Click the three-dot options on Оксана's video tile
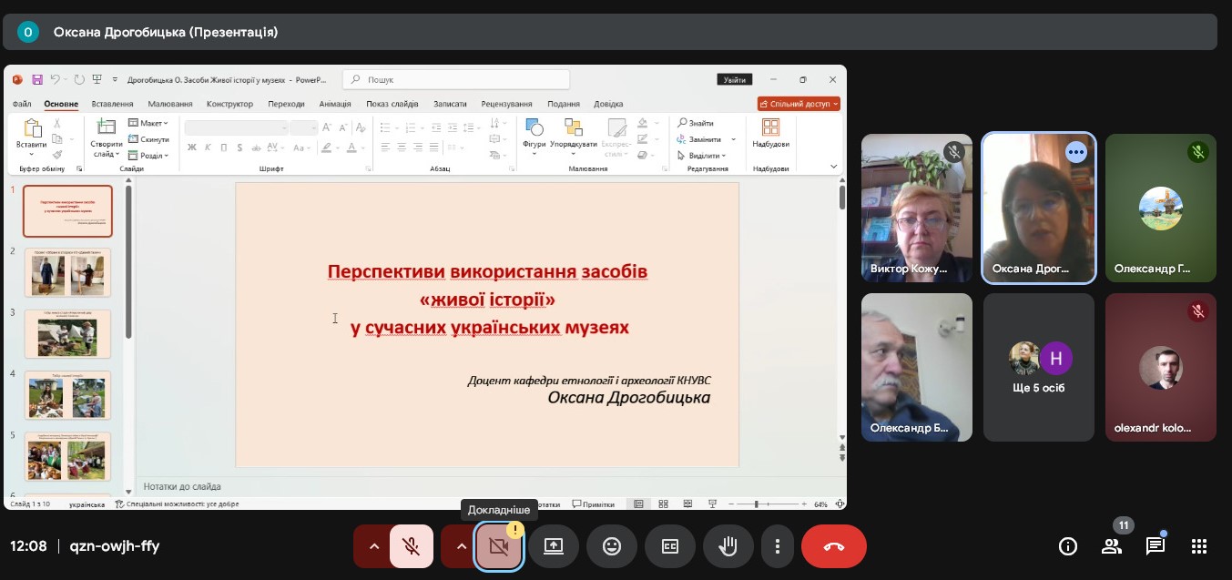This screenshot has width=1232, height=580. click(x=1076, y=153)
